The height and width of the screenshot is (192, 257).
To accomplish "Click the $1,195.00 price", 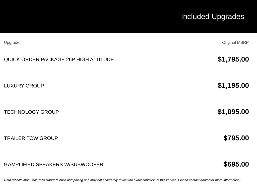I will (233, 85).
